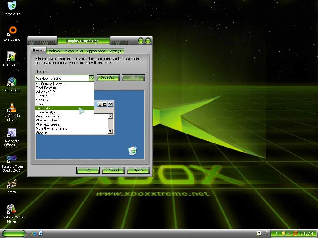The image size is (318, 238).
Task: Click the green Start button
Action: pyautogui.click(x=14, y=233)
